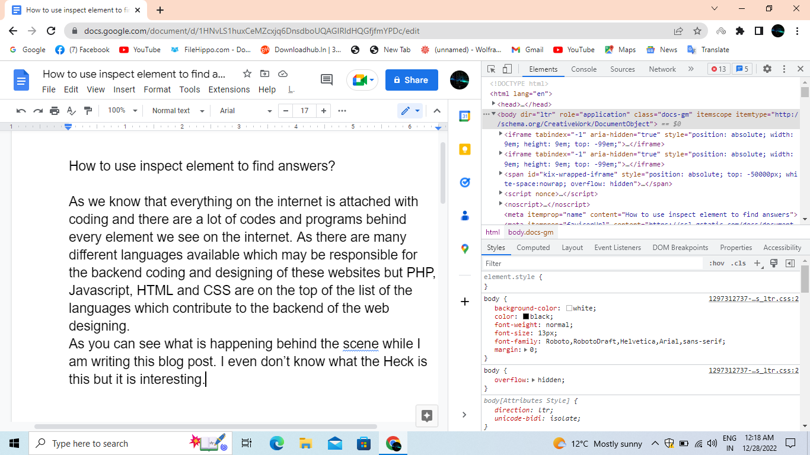Screen dimensions: 810x455
Task: Toggle the device toolbar in DevTools
Action: (x=508, y=69)
